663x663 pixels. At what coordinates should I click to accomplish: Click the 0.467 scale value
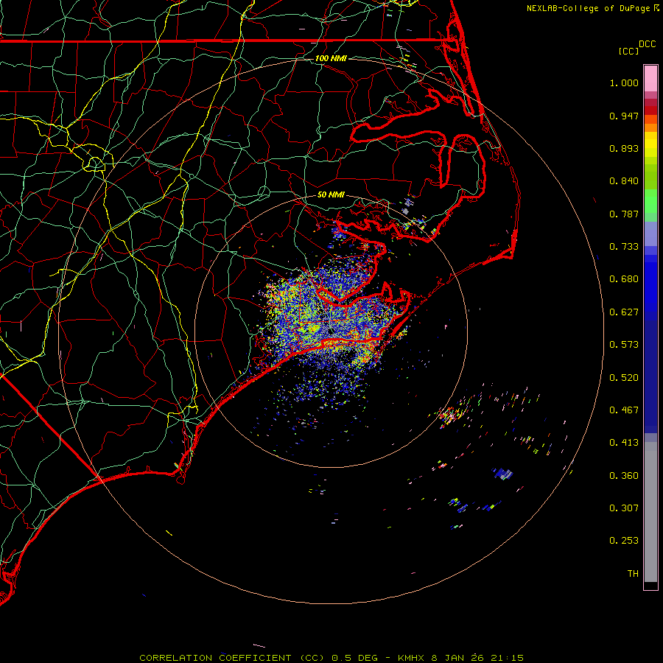(624, 410)
